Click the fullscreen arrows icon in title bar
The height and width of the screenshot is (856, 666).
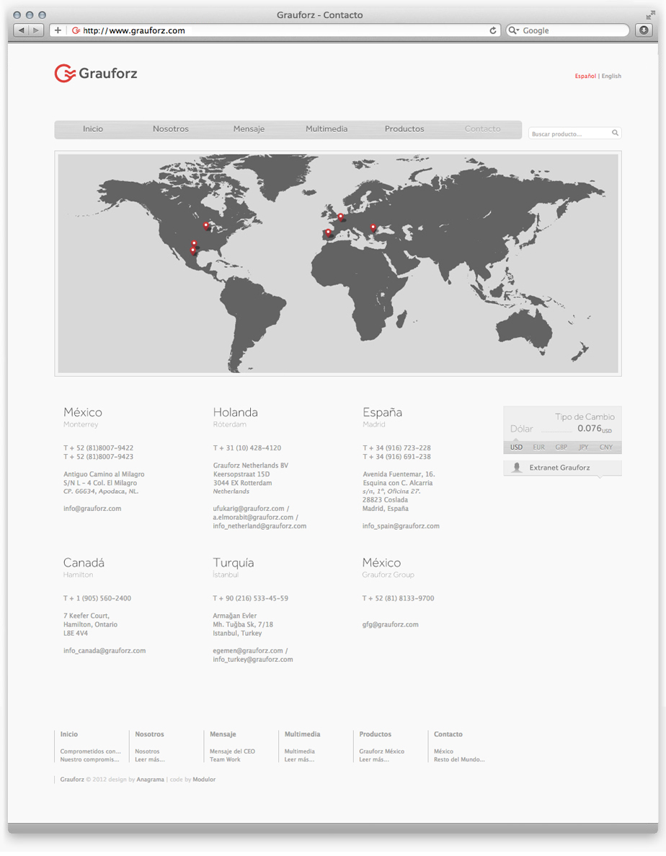click(650, 14)
